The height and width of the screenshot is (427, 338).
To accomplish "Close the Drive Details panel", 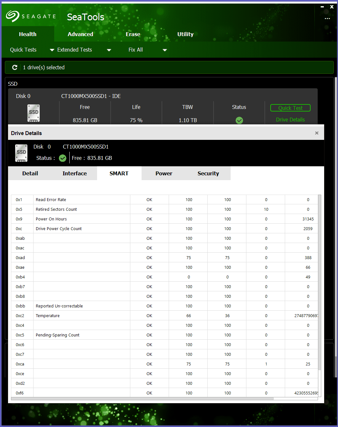I will [317, 133].
